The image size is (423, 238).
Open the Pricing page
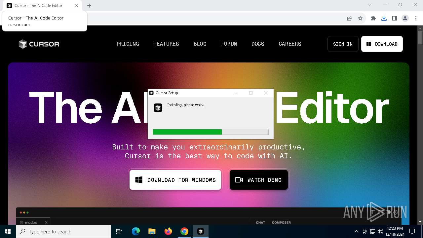pos(128,44)
